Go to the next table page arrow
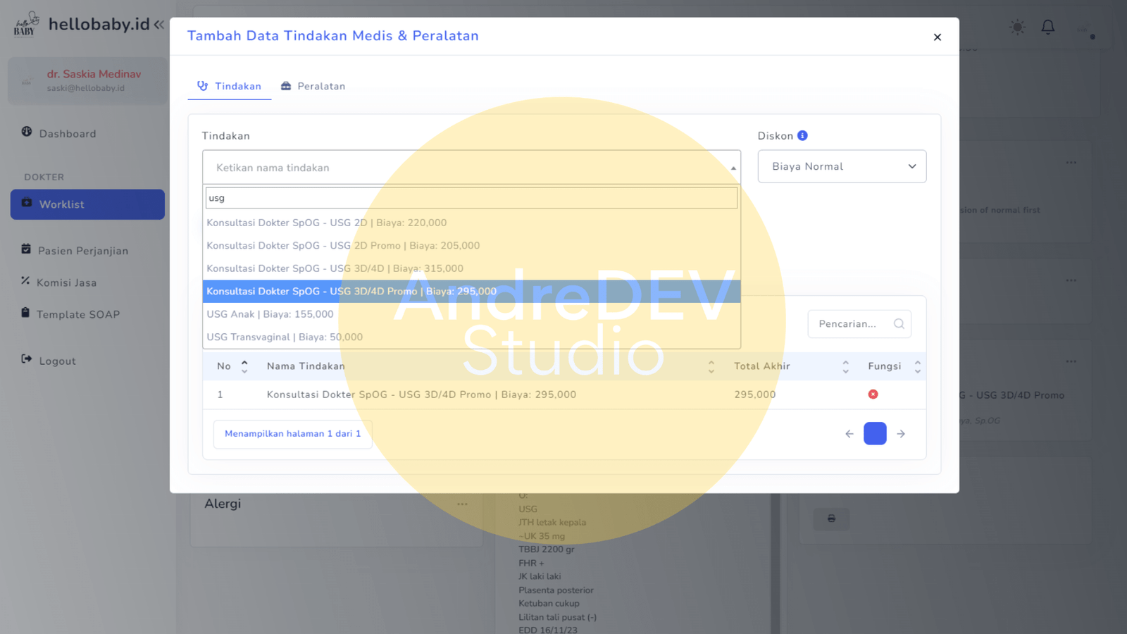1127x634 pixels. click(901, 434)
